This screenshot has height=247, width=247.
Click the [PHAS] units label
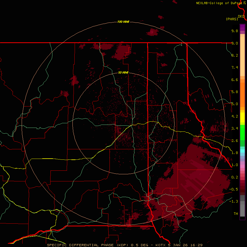[232, 19]
